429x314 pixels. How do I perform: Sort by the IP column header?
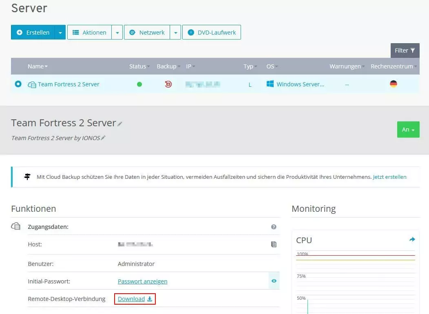pos(190,66)
